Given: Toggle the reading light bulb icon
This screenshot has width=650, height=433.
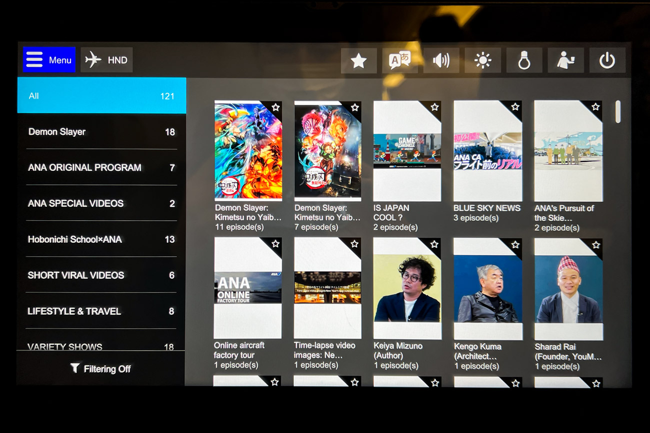Looking at the screenshot, I should pos(524,61).
